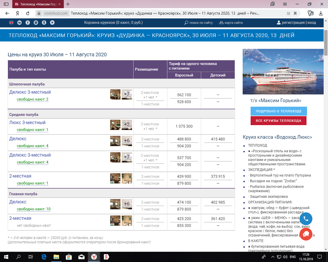This screenshot has width=328, height=262.
Task: Click the blue phone callback button
Action: coord(306,219)
